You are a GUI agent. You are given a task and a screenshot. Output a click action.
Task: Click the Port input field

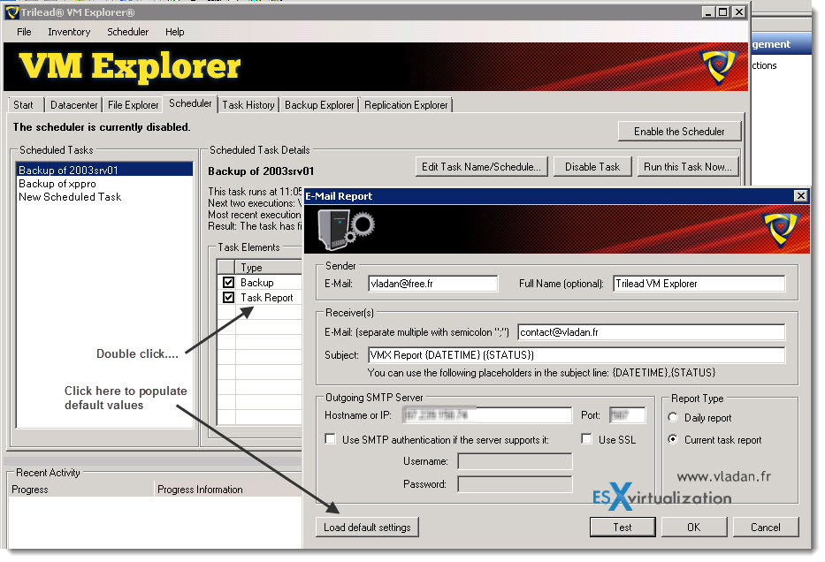click(x=627, y=414)
